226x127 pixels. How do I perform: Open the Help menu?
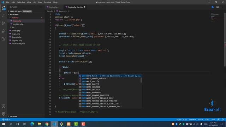(x=55, y=2)
